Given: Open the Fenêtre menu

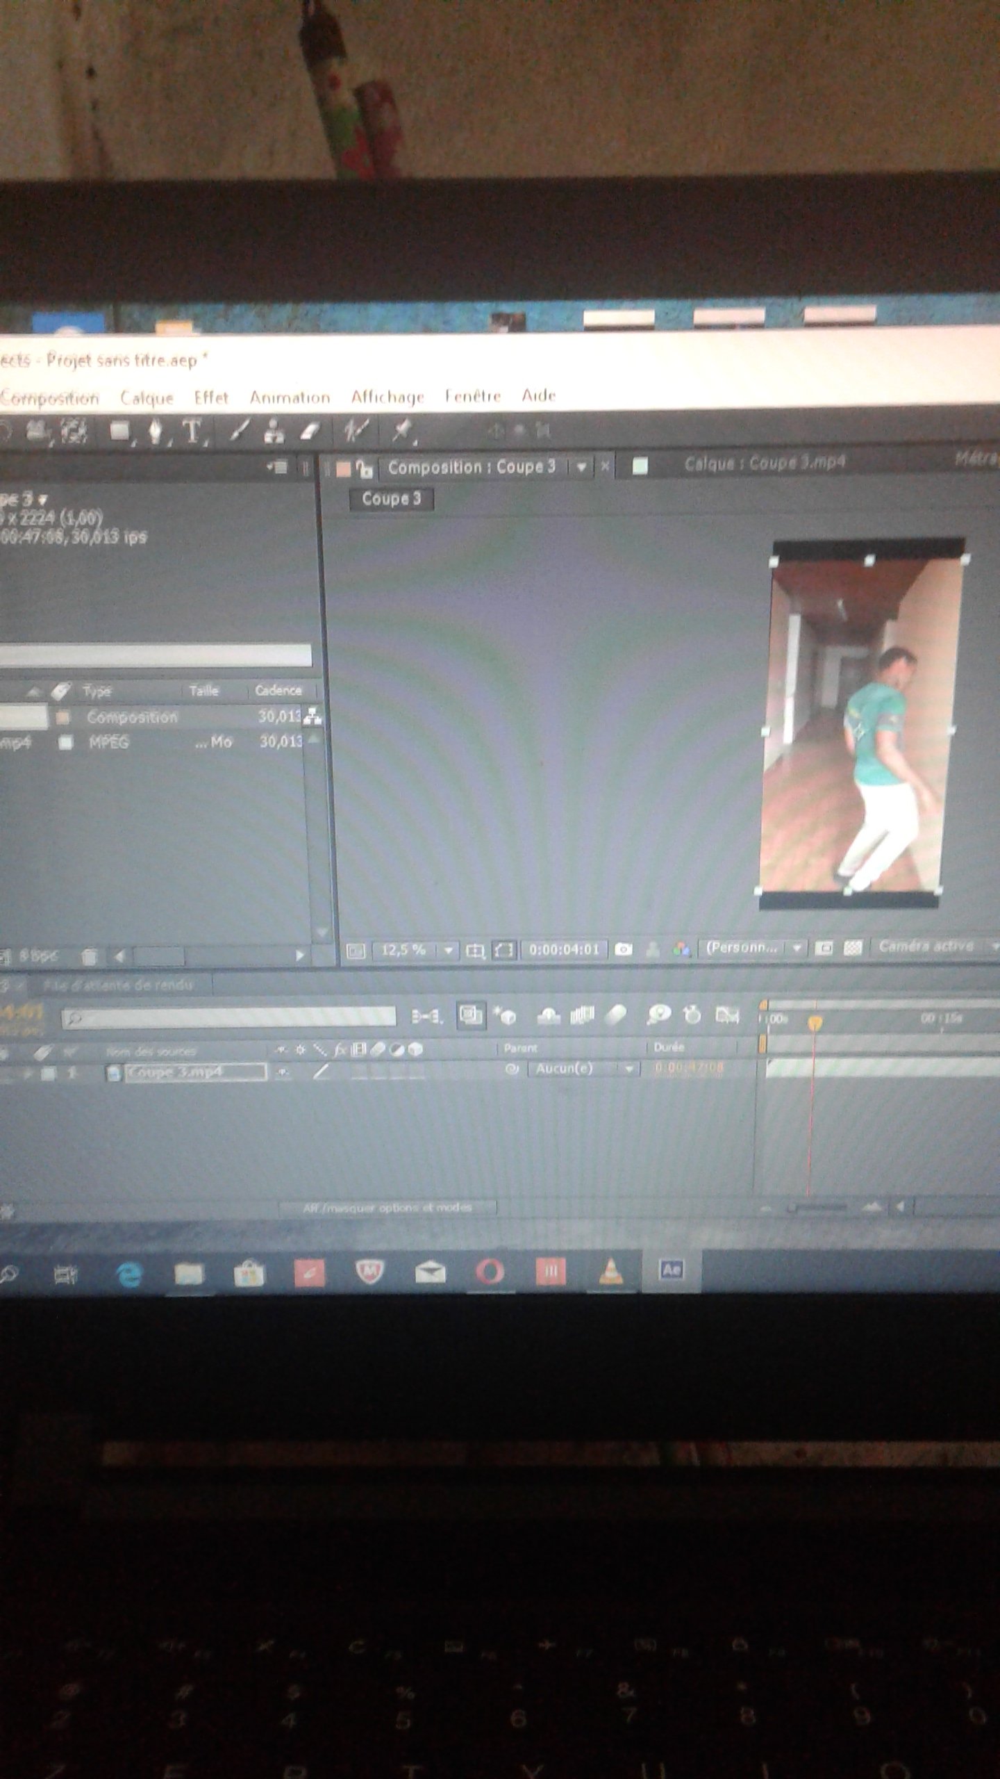Looking at the screenshot, I should [x=473, y=396].
